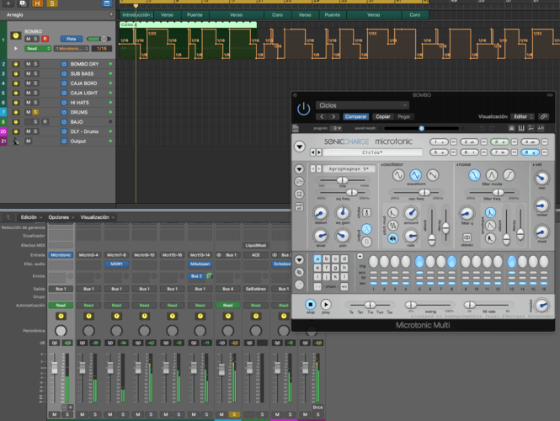Toggle the yellow global S solo button
Viewport: 560px width, 421px height.
[52, 3]
